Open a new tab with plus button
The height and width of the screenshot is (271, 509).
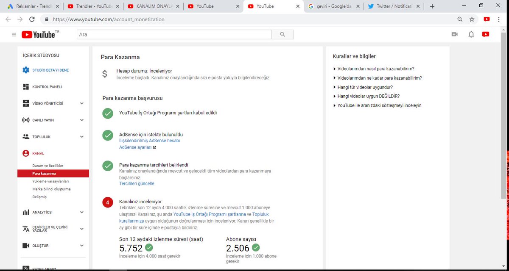(432, 6)
